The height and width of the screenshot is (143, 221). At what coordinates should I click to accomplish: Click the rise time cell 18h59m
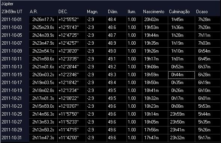point(155,75)
